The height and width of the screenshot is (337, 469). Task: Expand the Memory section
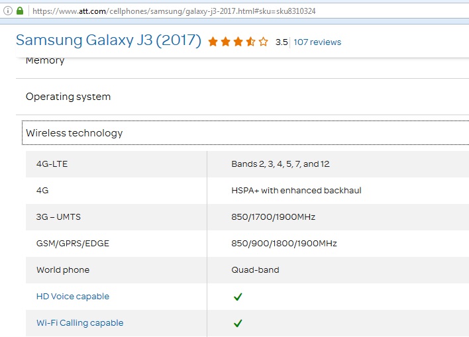pyautogui.click(x=45, y=61)
